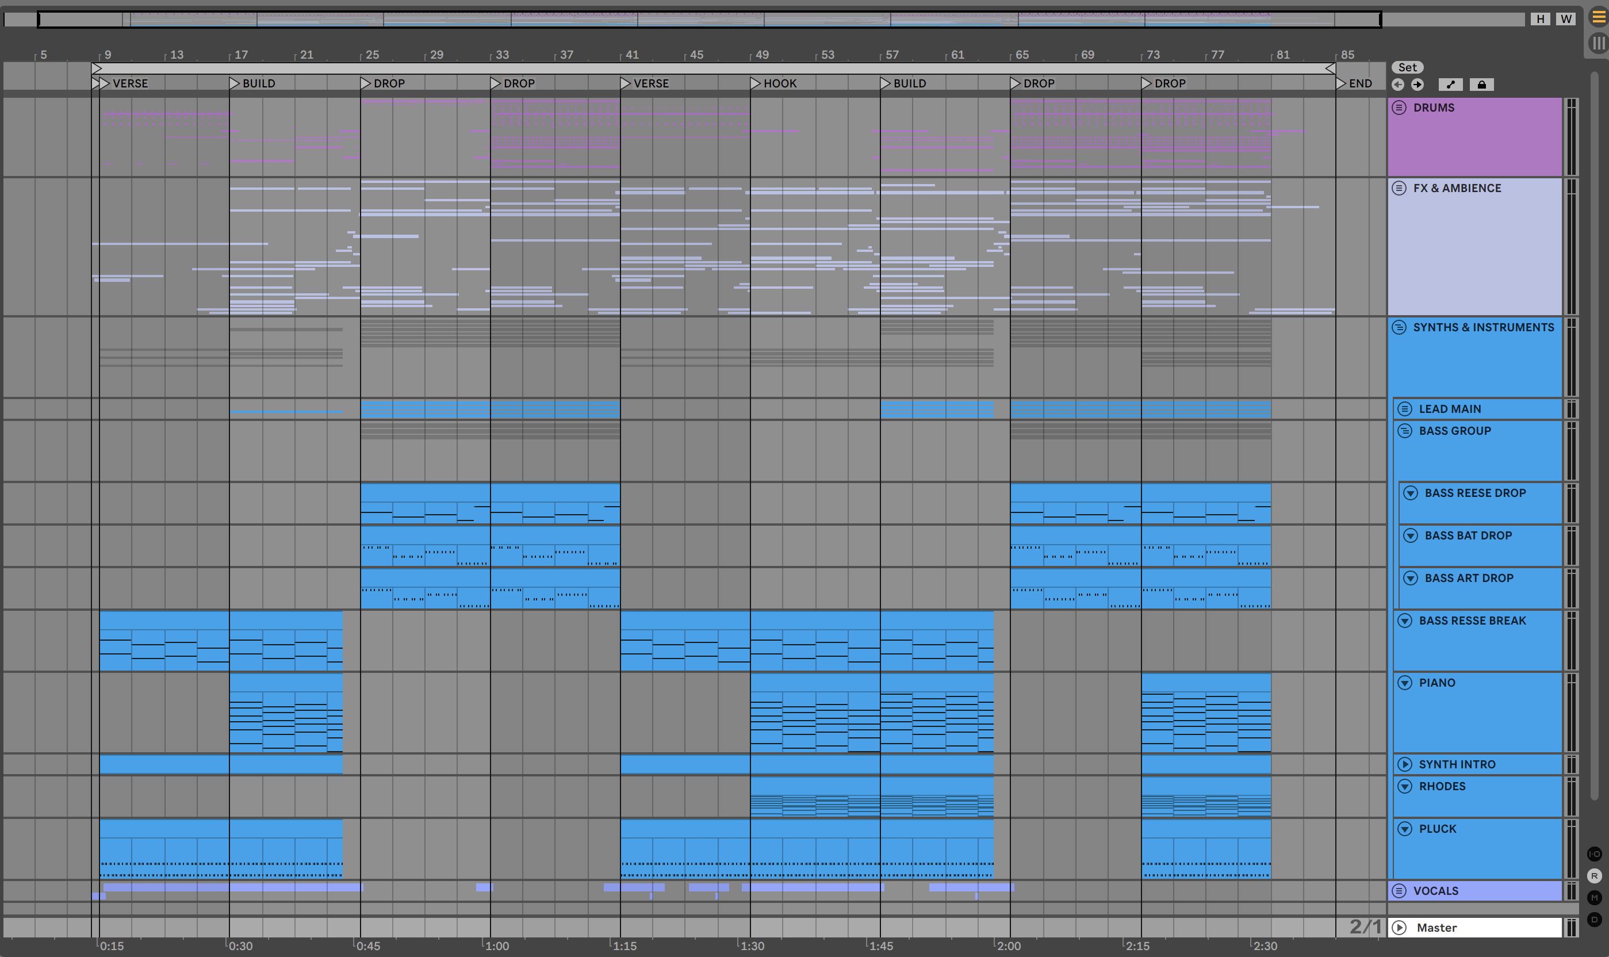Click the Lock Envelopes padlock icon
The height and width of the screenshot is (957, 1609).
(1481, 85)
